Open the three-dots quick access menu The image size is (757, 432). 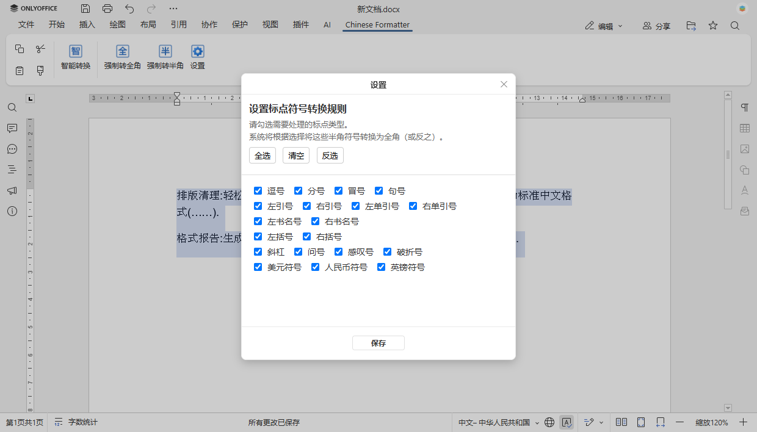coord(173,9)
